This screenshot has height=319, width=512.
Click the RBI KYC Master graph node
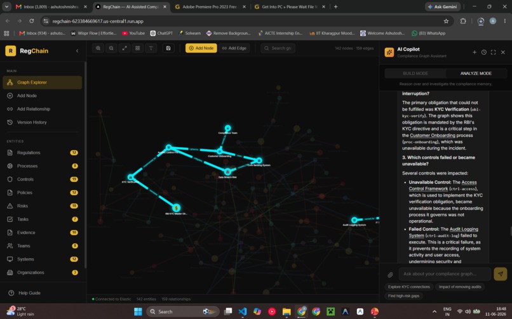[x=177, y=208]
